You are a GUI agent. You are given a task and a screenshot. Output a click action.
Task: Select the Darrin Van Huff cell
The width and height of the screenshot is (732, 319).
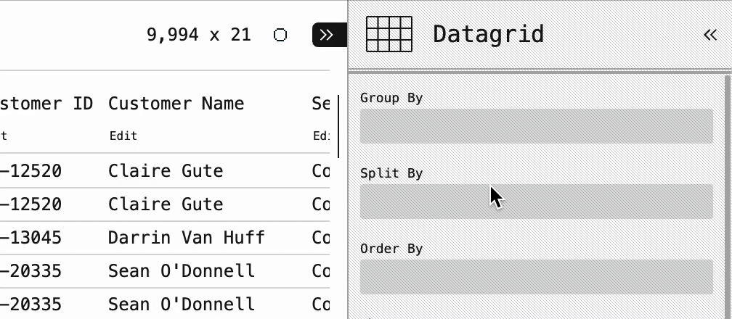pyautogui.click(x=187, y=238)
